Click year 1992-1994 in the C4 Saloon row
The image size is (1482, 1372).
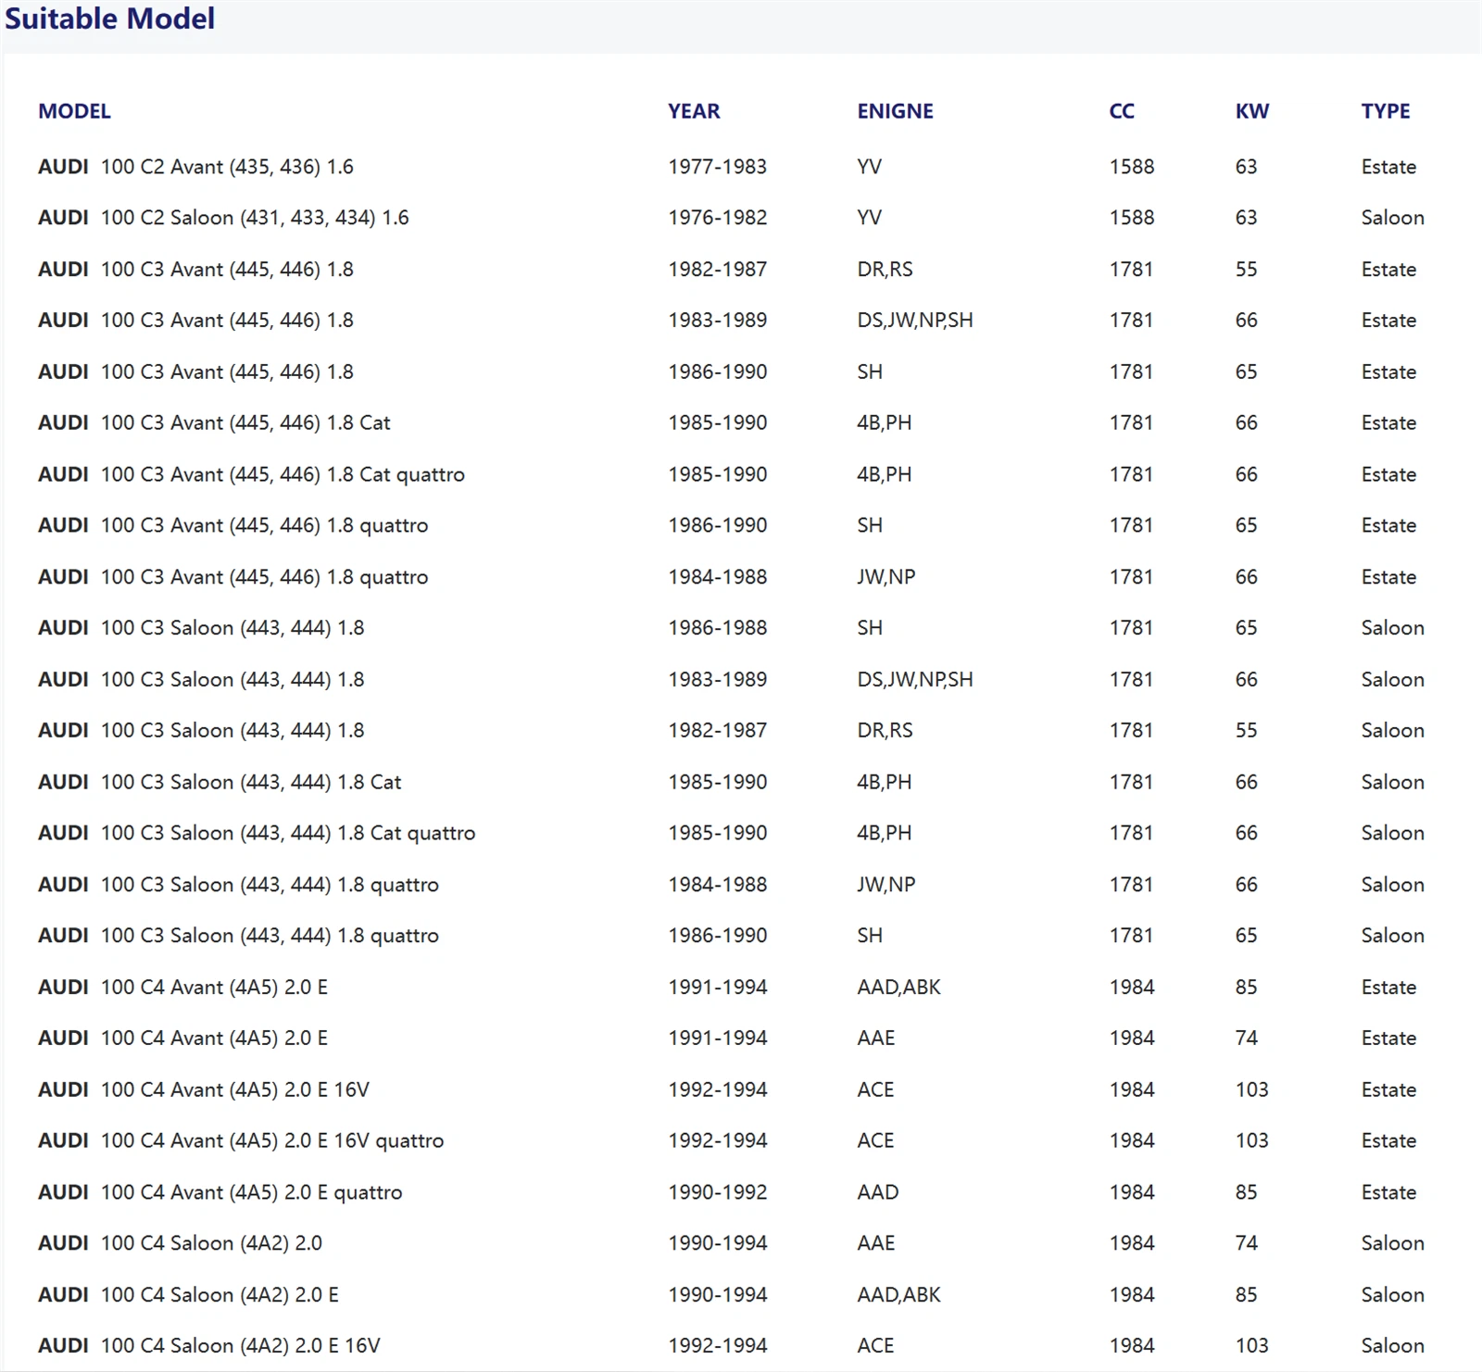click(717, 1346)
